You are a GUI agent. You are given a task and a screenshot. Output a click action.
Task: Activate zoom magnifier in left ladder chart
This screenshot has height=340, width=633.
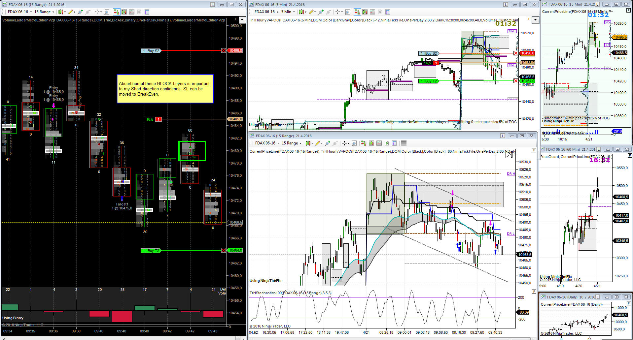107,12
